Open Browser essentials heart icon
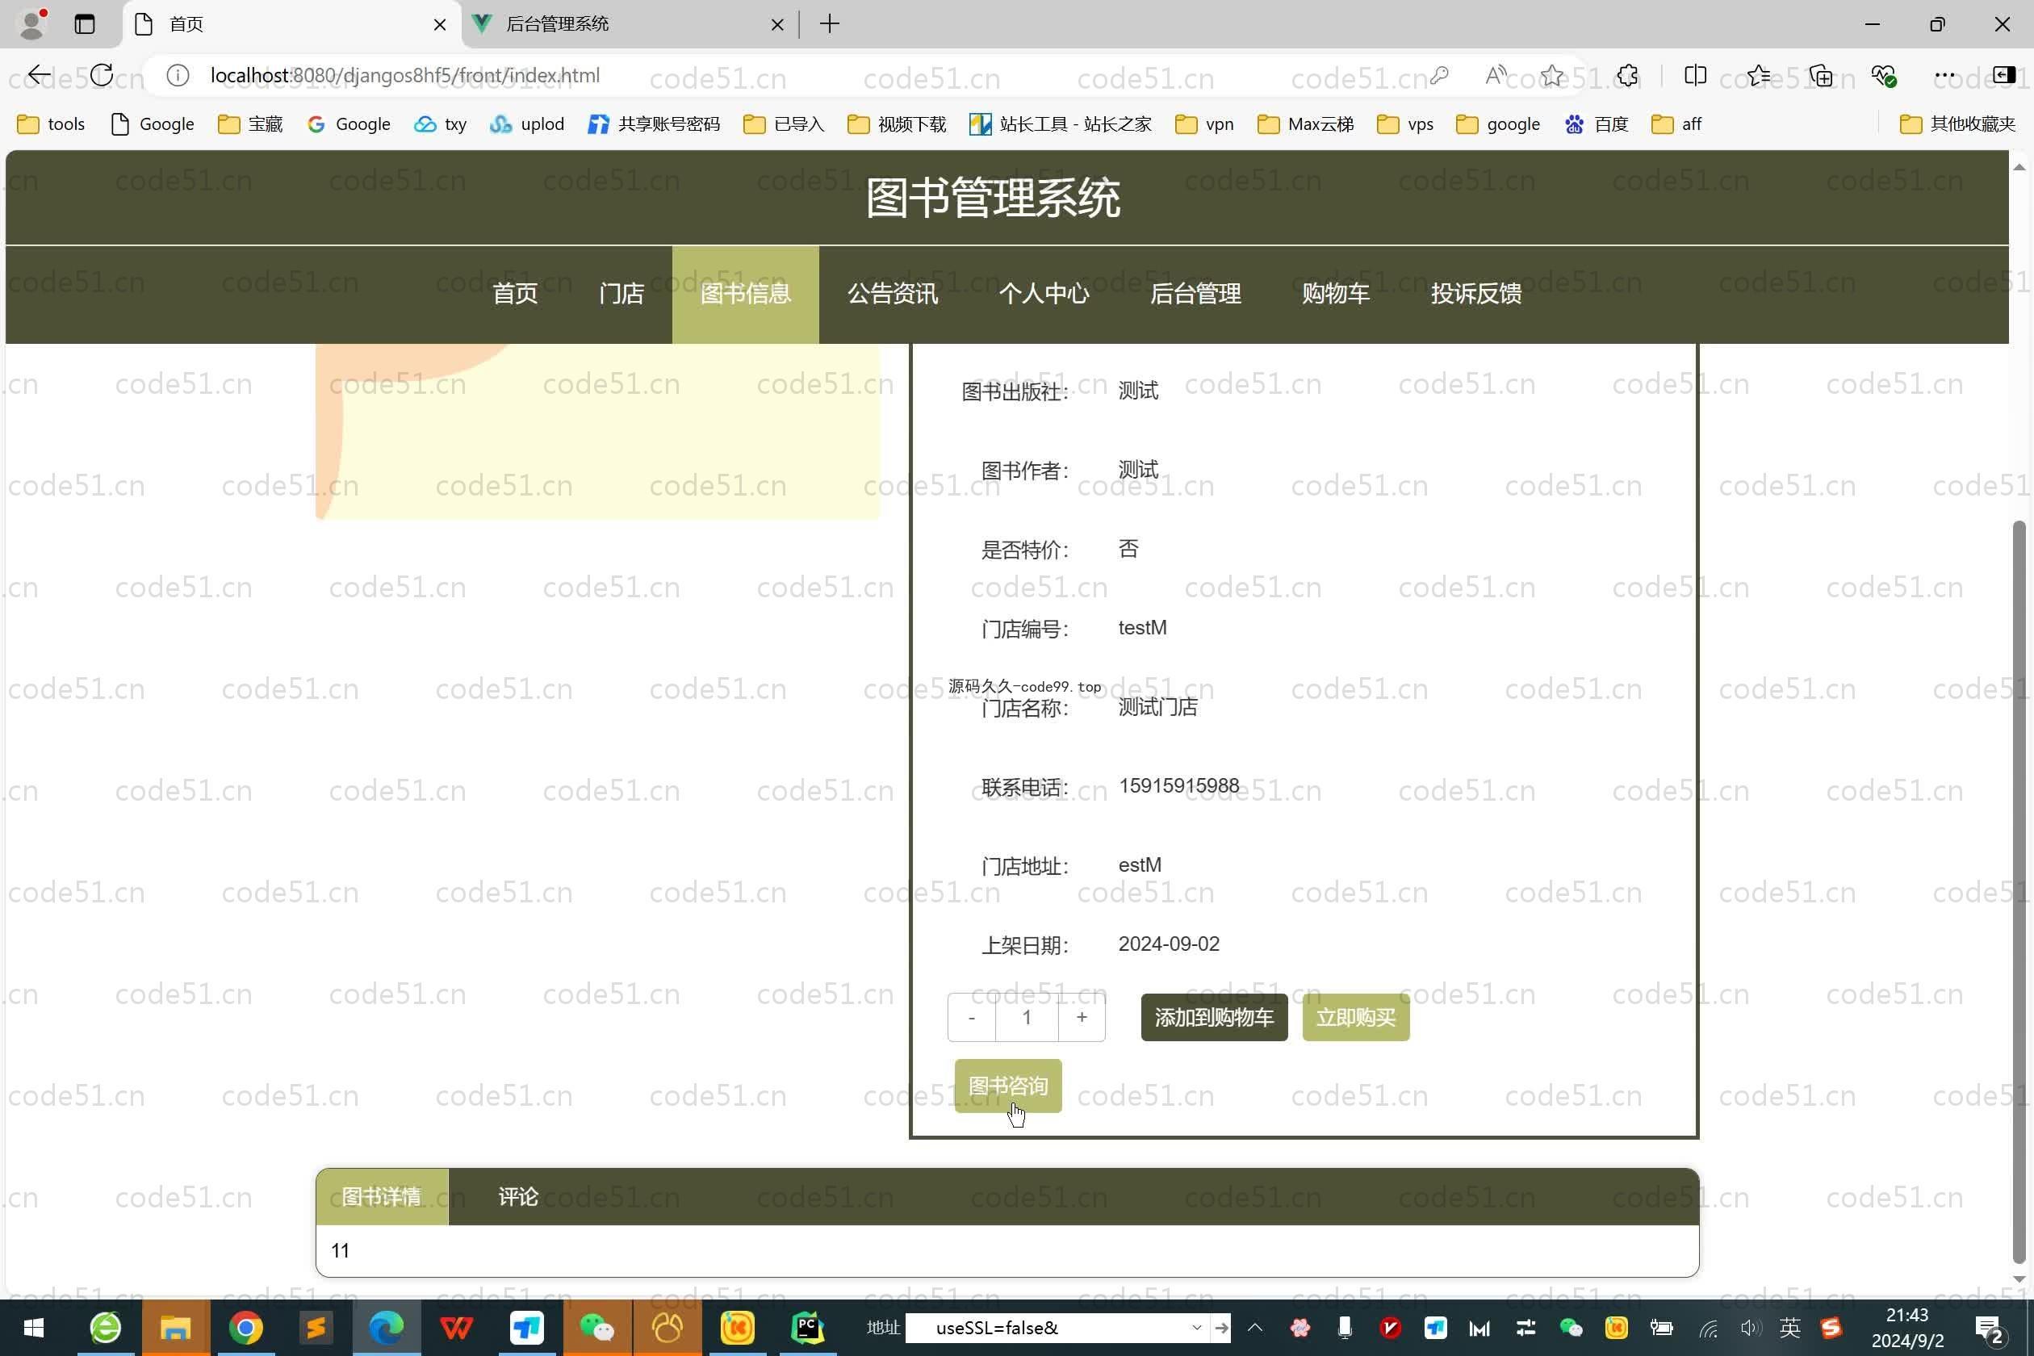Screen dimensions: 2034x1356 coord(1882,75)
